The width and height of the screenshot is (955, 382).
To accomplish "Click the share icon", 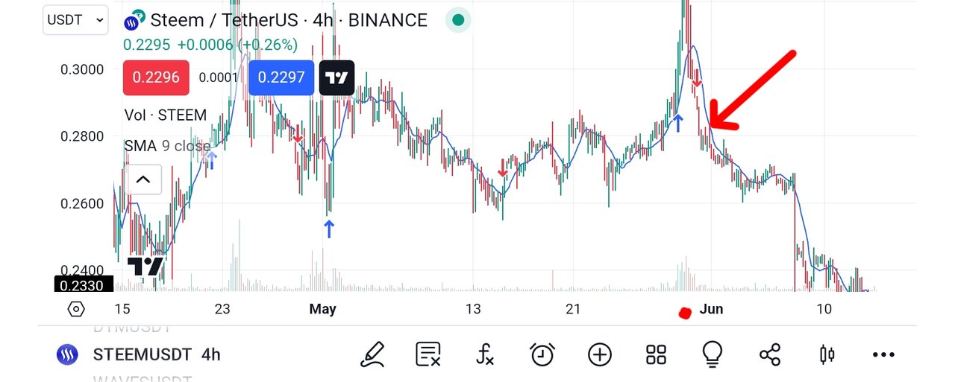I will pyautogui.click(x=769, y=354).
